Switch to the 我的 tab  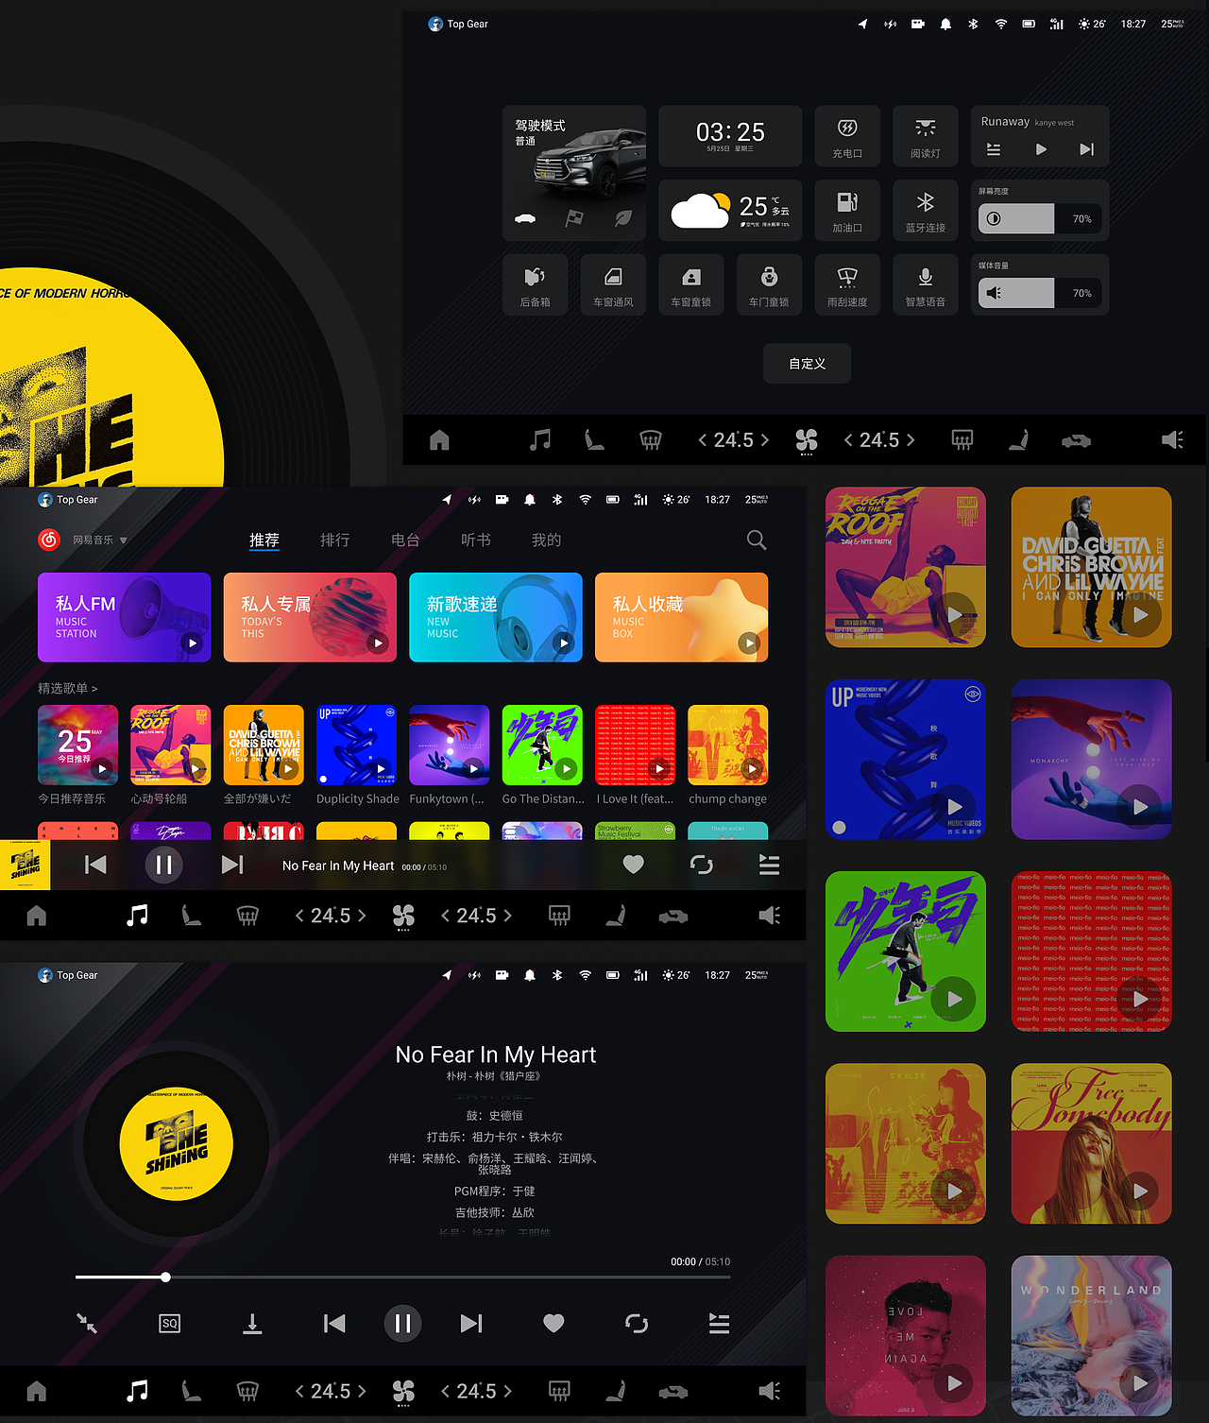(547, 540)
